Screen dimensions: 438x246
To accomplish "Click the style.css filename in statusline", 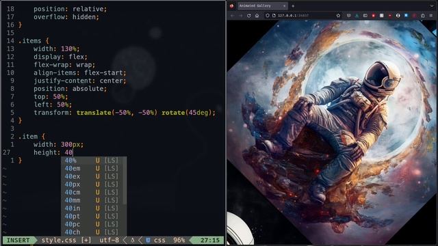I will [59, 240].
